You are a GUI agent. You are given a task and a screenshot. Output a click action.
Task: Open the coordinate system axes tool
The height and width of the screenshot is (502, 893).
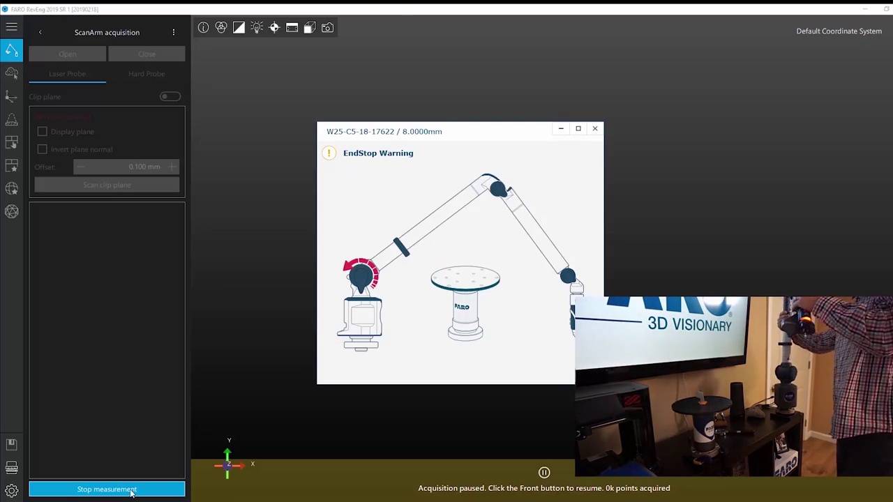[x=11, y=96]
